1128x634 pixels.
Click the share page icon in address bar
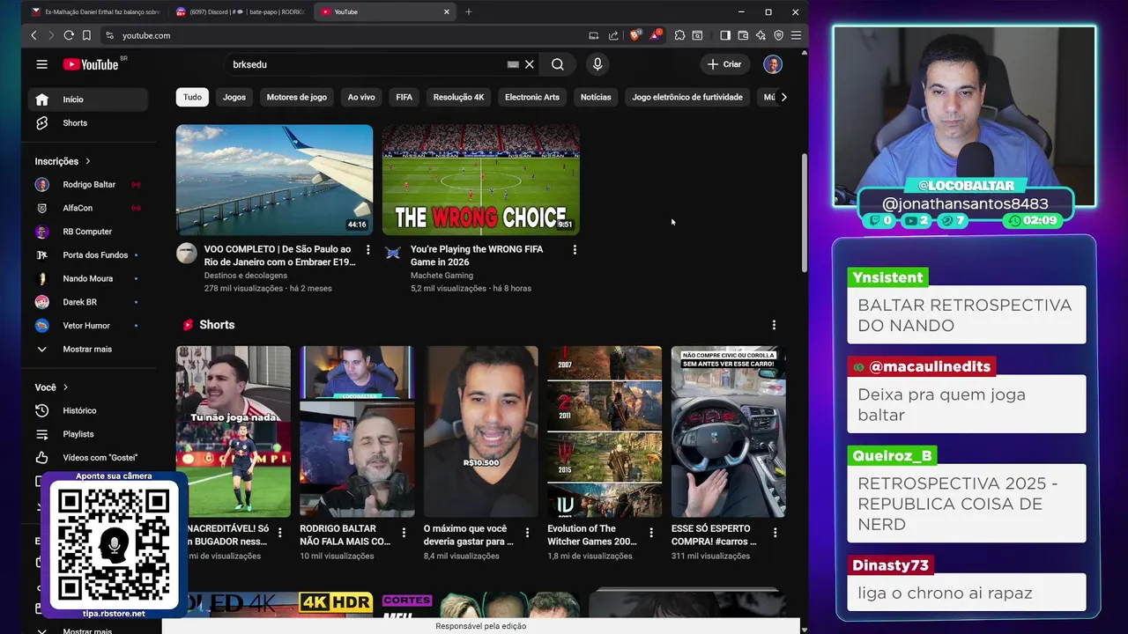pos(613,35)
